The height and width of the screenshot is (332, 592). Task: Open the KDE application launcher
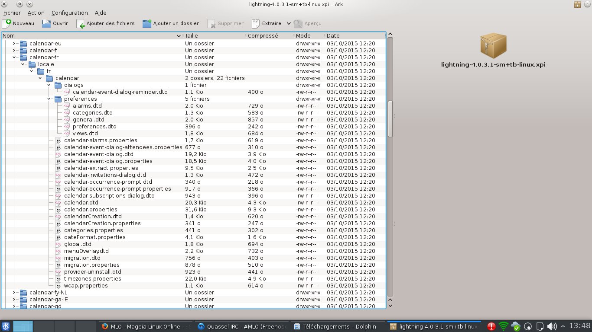[x=7, y=326]
